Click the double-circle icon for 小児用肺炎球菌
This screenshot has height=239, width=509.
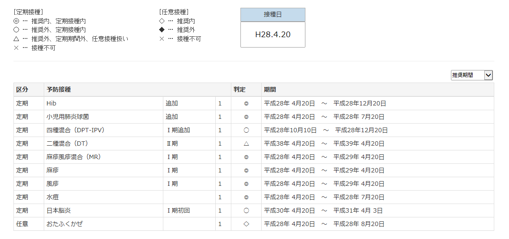[x=246, y=117]
